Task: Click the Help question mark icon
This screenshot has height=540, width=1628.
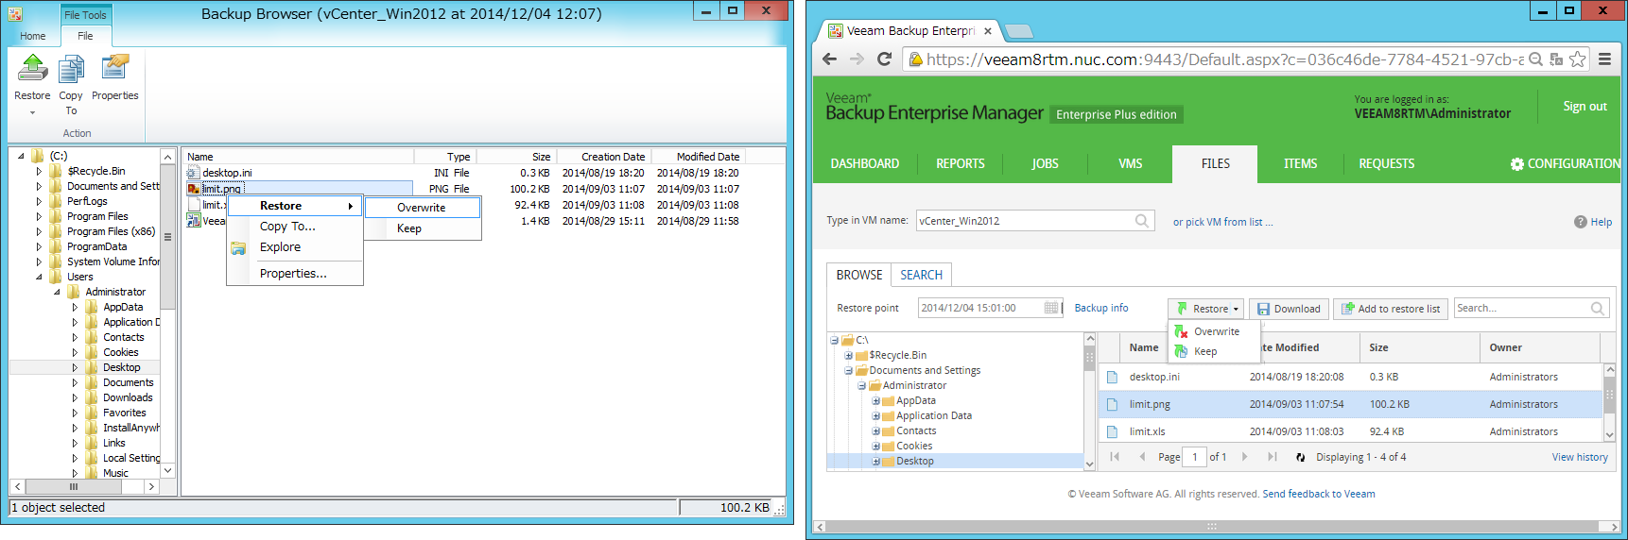Action: tap(1580, 222)
